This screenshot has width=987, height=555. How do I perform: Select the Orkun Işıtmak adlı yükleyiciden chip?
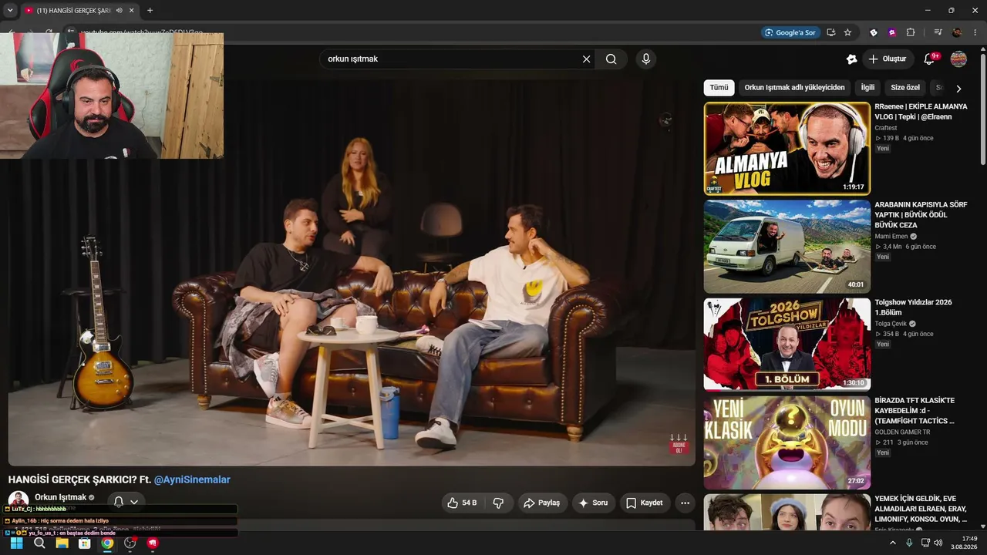click(794, 88)
